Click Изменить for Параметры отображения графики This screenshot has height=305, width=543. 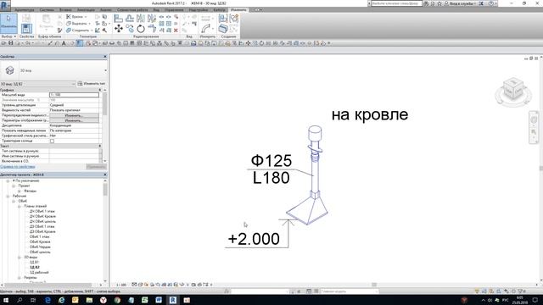click(74, 120)
